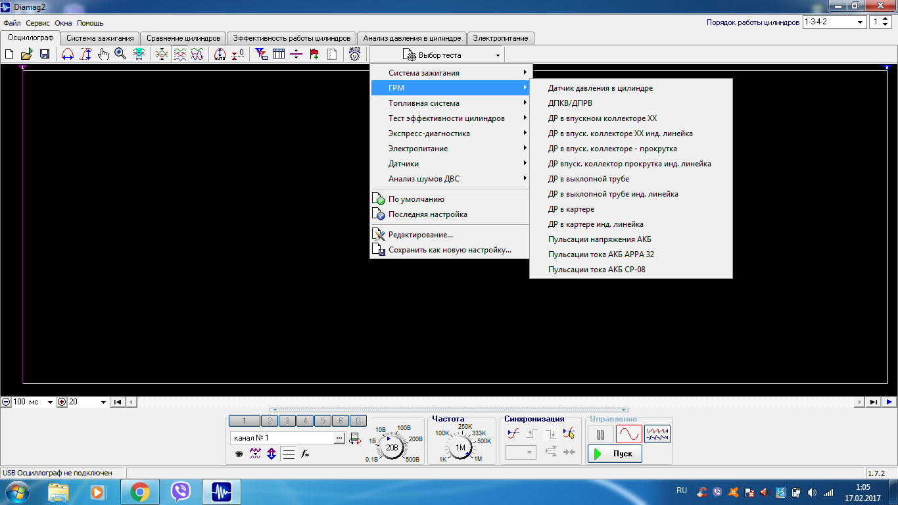Click the teal waveform fit tool icon
The height and width of the screenshot is (505, 898).
(139, 55)
